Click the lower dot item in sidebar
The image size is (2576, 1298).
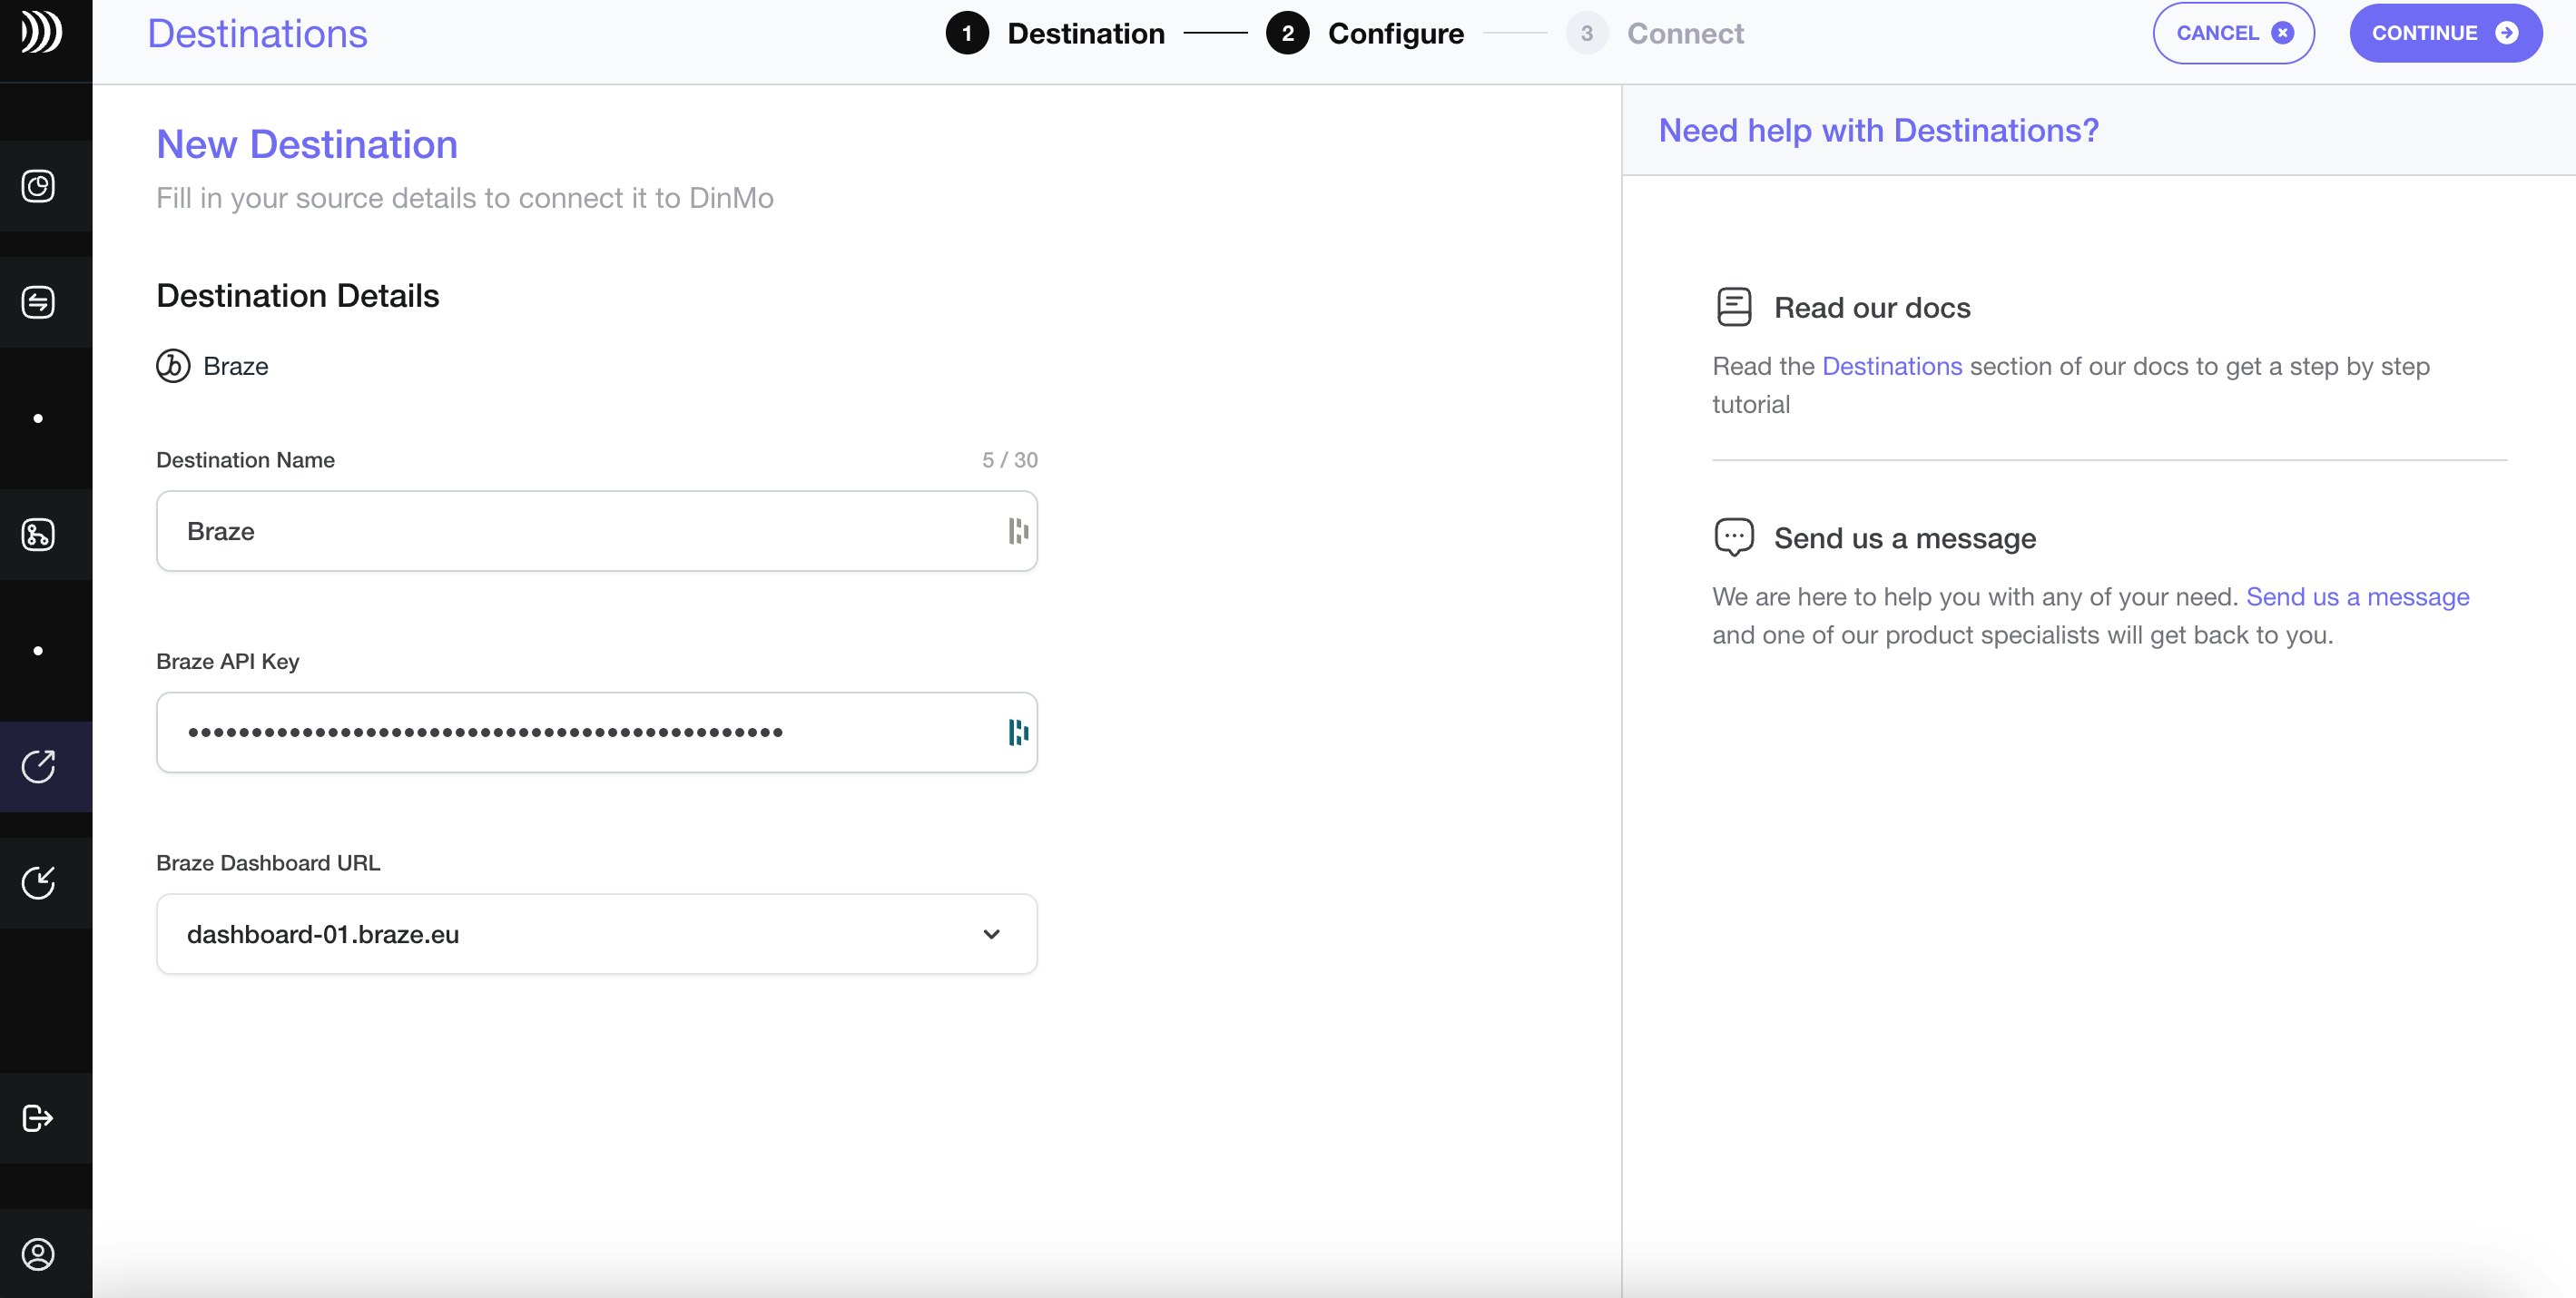click(x=38, y=650)
